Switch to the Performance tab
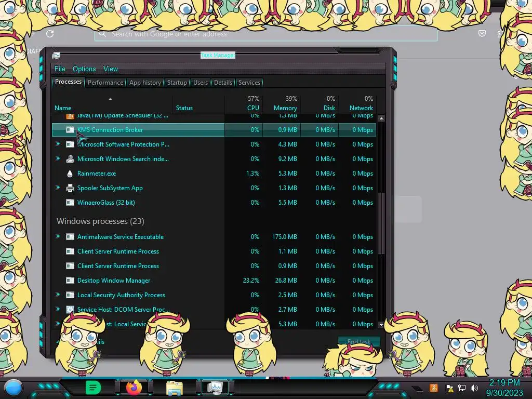The width and height of the screenshot is (532, 399). click(x=105, y=83)
